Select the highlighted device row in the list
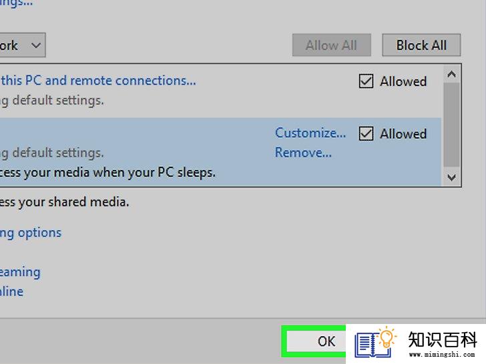Image resolution: width=486 pixels, height=364 pixels. coord(220,152)
